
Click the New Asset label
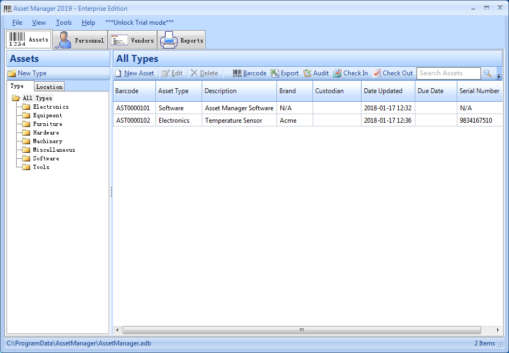[x=139, y=73]
